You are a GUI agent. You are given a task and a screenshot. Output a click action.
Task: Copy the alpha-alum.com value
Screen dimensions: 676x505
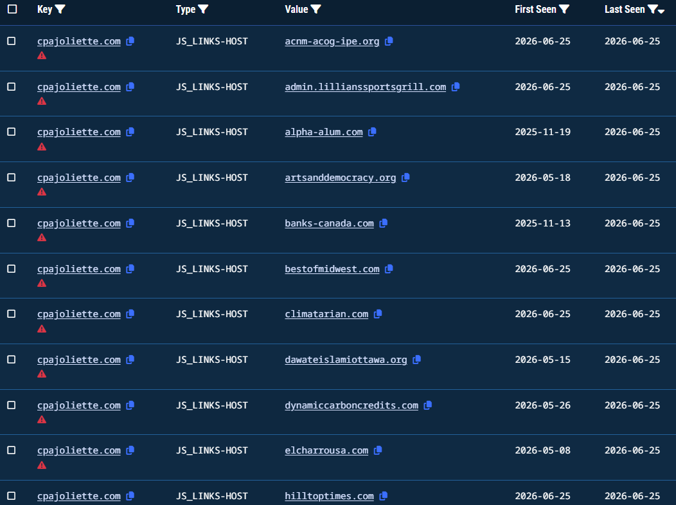point(373,132)
